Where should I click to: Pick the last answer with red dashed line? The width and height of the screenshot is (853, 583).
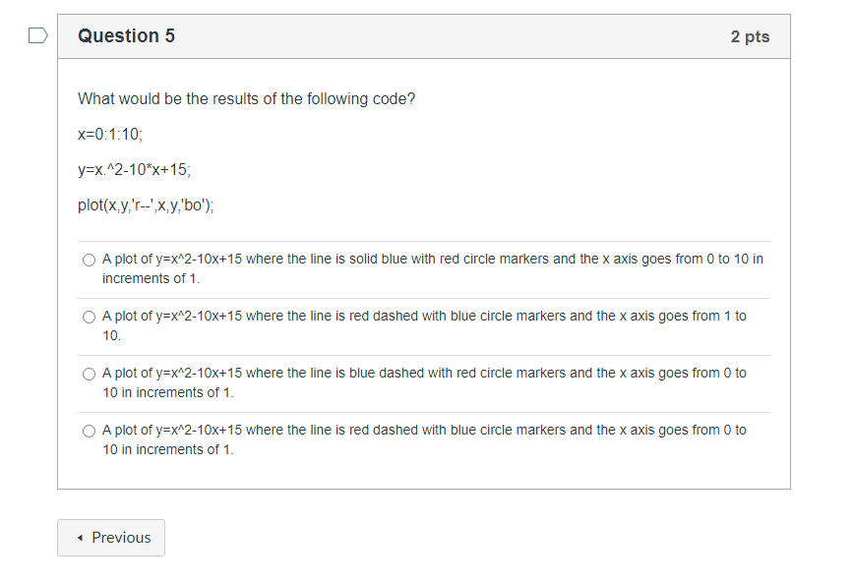tap(89, 431)
